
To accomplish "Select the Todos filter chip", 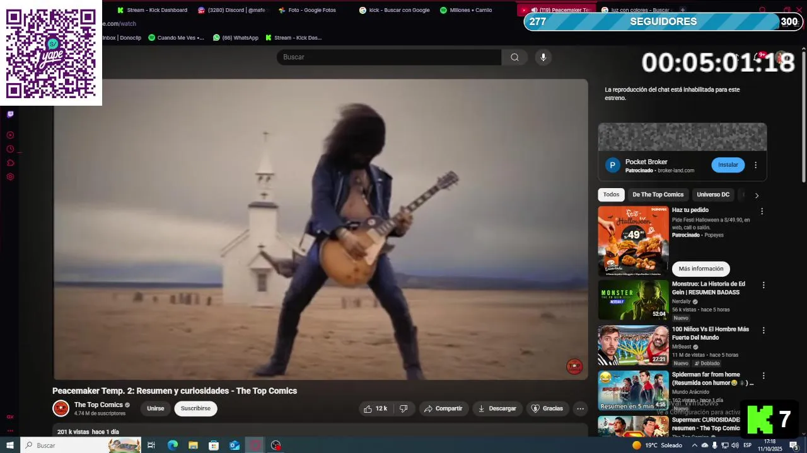I will click(611, 194).
